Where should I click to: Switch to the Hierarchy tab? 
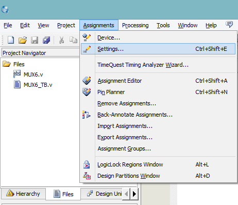click(x=23, y=194)
